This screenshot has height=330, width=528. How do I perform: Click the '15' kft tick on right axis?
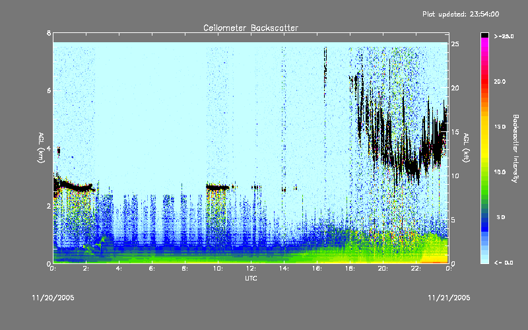tap(455, 131)
